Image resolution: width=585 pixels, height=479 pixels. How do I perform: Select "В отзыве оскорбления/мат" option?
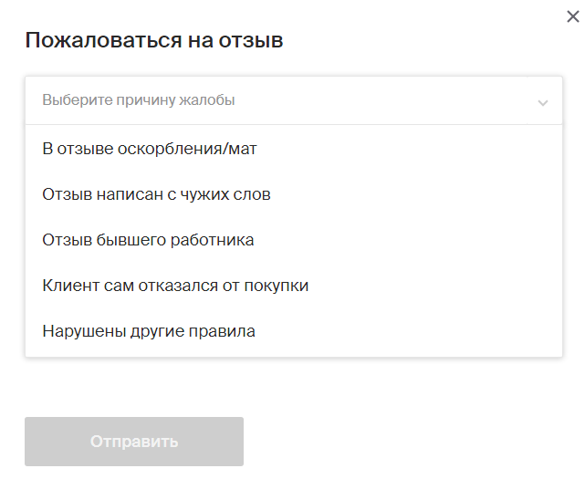(150, 148)
